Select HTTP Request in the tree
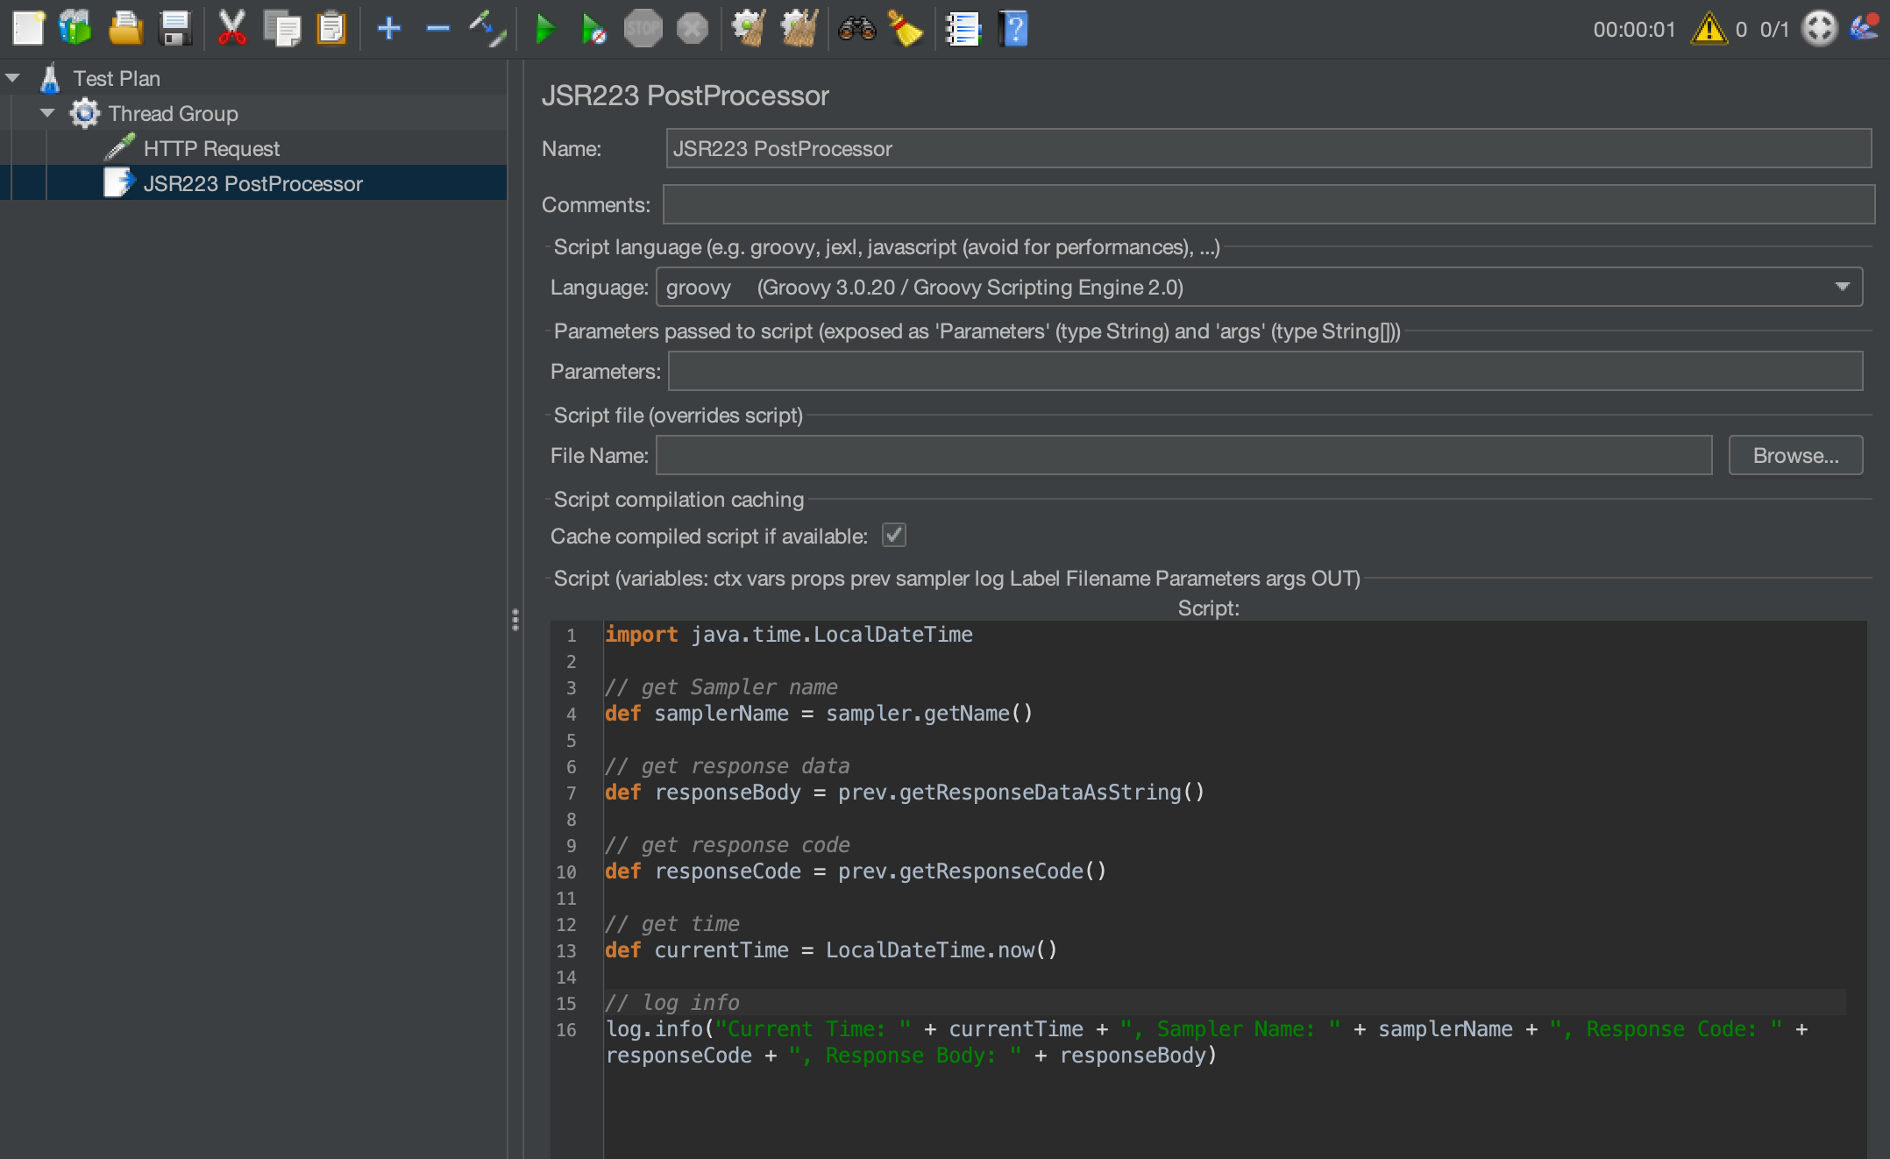The image size is (1890, 1159). (210, 148)
